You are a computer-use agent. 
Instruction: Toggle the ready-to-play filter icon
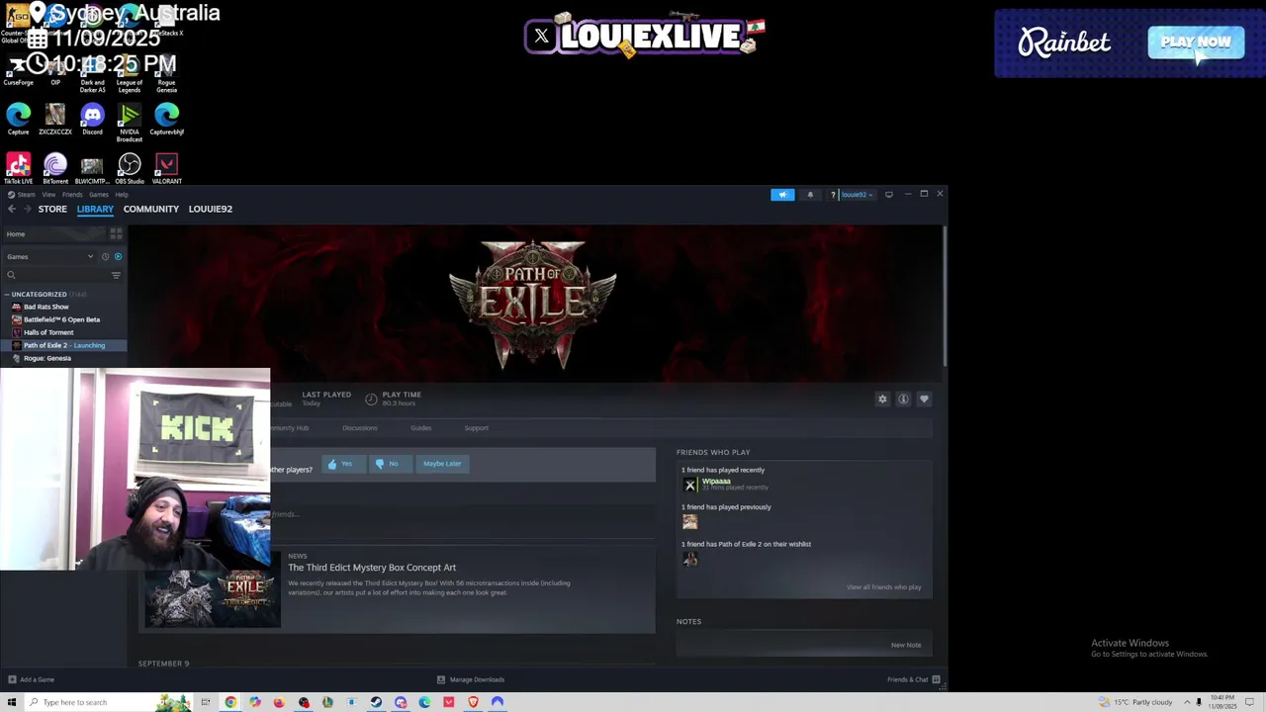118,256
